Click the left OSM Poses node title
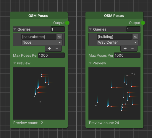Viewport: 152px width, 138px height. tap(38, 16)
